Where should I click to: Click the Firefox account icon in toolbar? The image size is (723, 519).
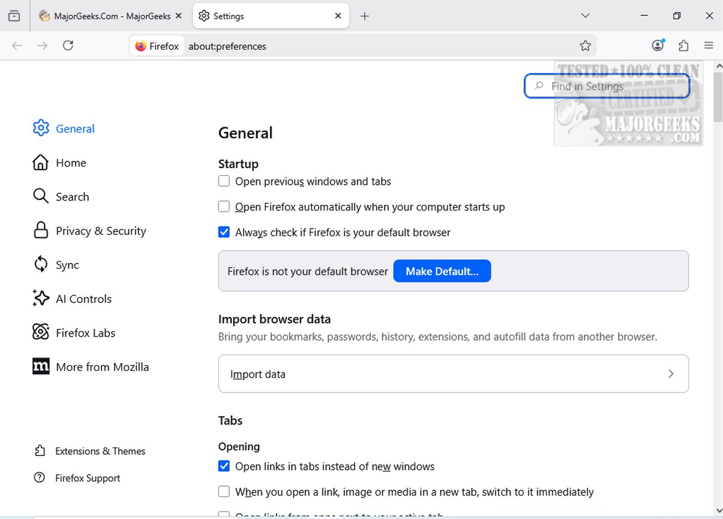click(658, 46)
